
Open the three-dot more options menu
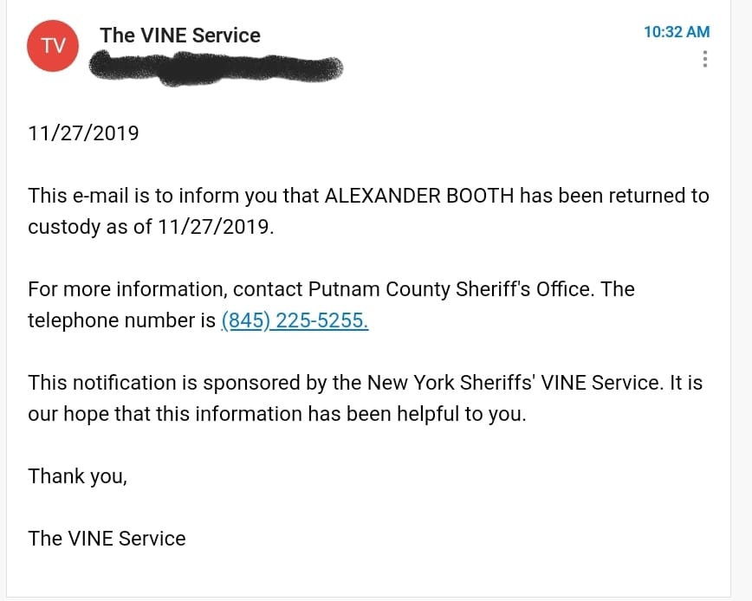tap(704, 59)
